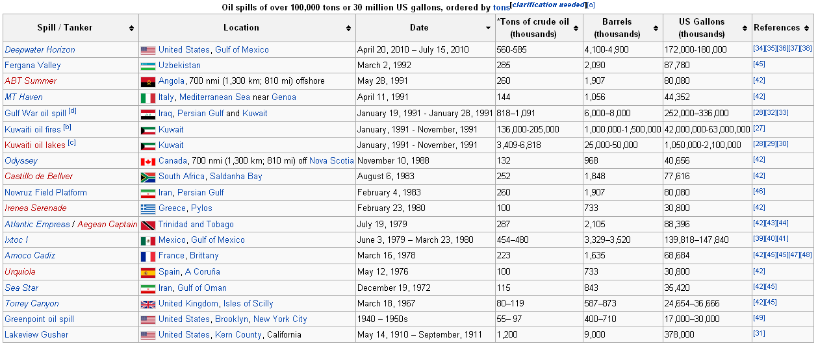This screenshot has height=346, width=818.
Task: Click footnote [d] beside Gulf War oil spill
Action: [73, 111]
